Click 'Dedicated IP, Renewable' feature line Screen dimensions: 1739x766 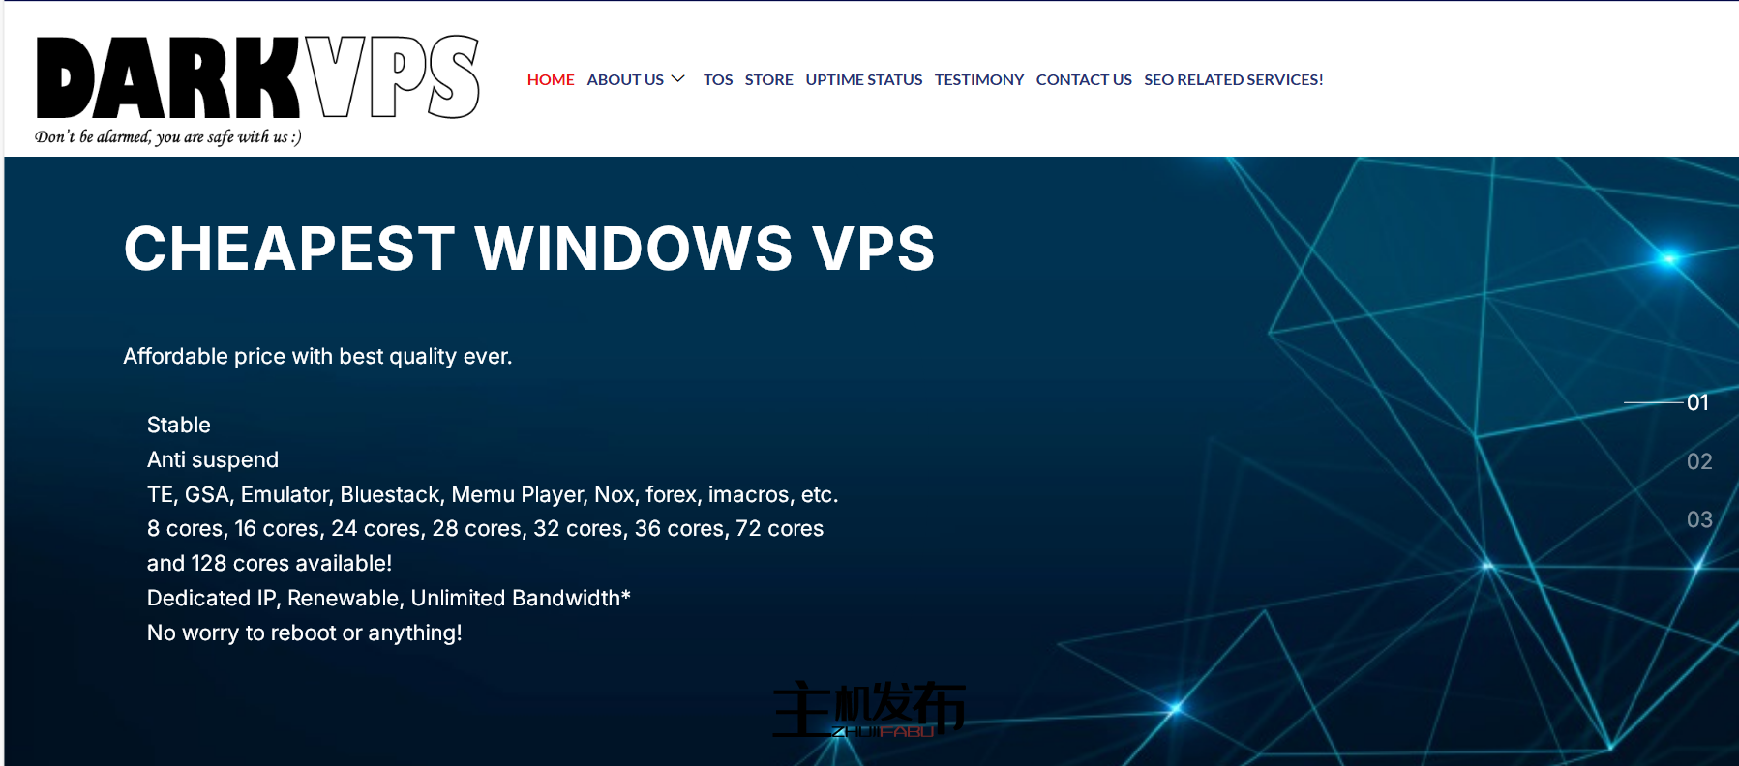point(388,598)
